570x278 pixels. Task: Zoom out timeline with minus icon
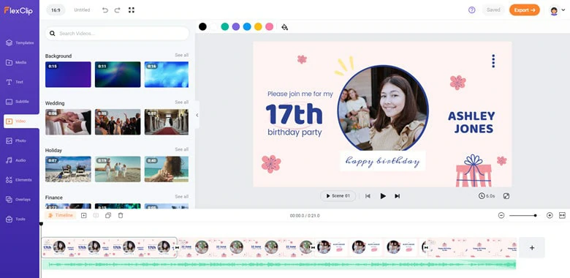(x=501, y=215)
